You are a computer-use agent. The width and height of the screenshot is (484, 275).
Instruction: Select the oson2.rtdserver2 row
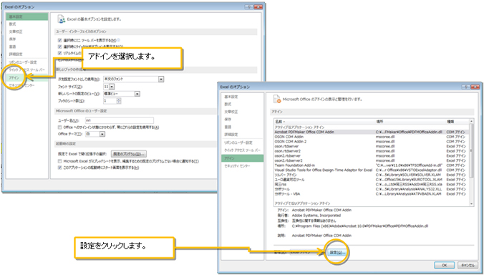click(x=372, y=160)
